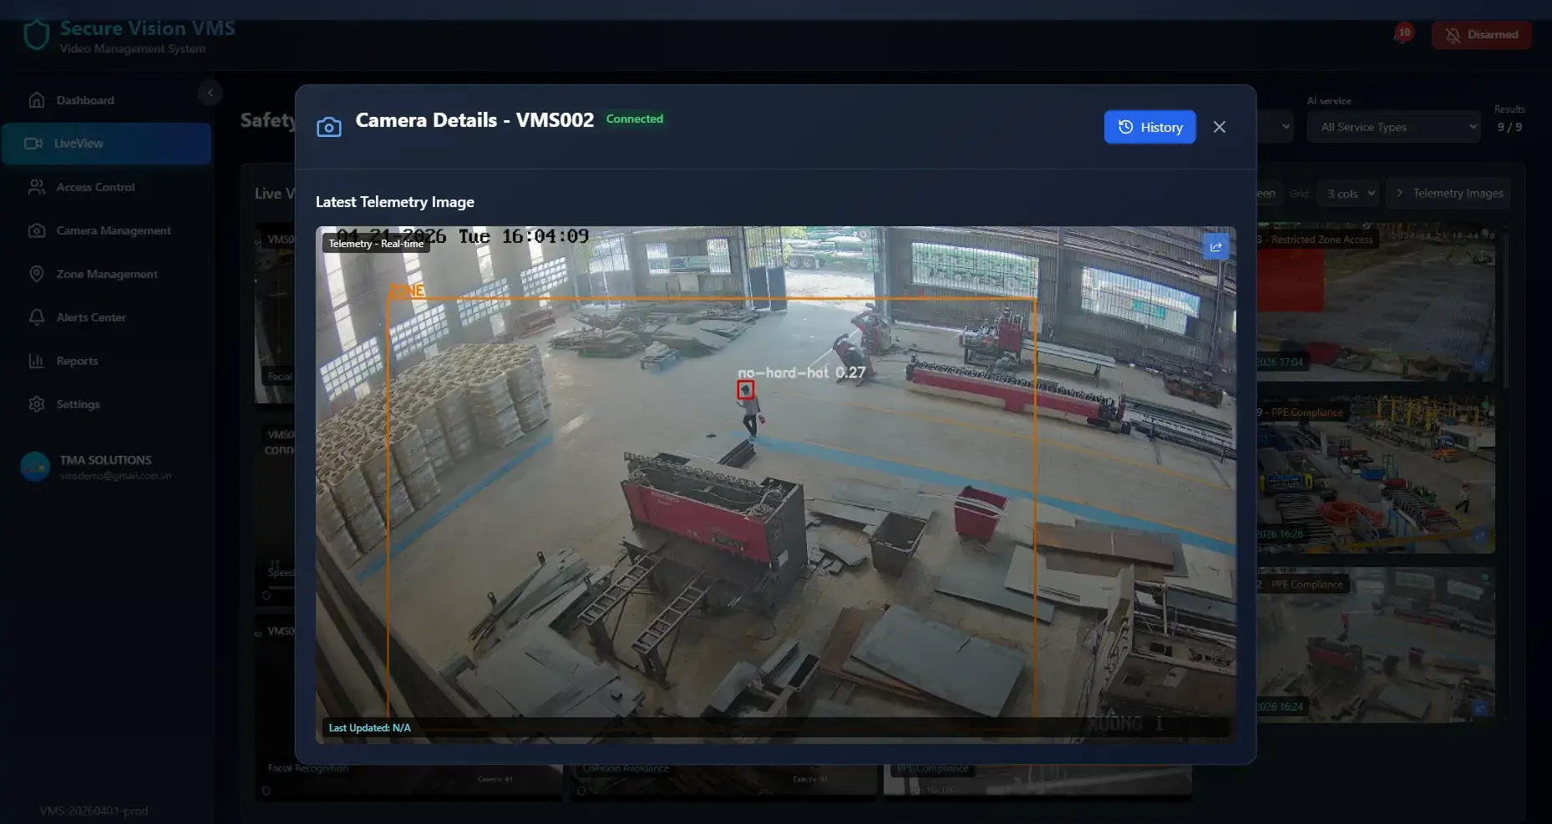Click the Zone Management pin icon
1552x824 pixels.
coord(36,274)
